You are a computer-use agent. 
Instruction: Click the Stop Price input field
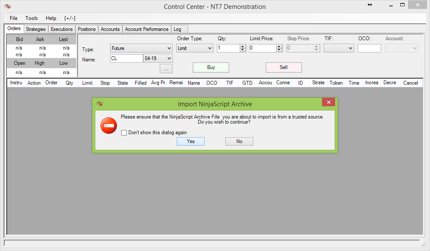pyautogui.click(x=300, y=48)
